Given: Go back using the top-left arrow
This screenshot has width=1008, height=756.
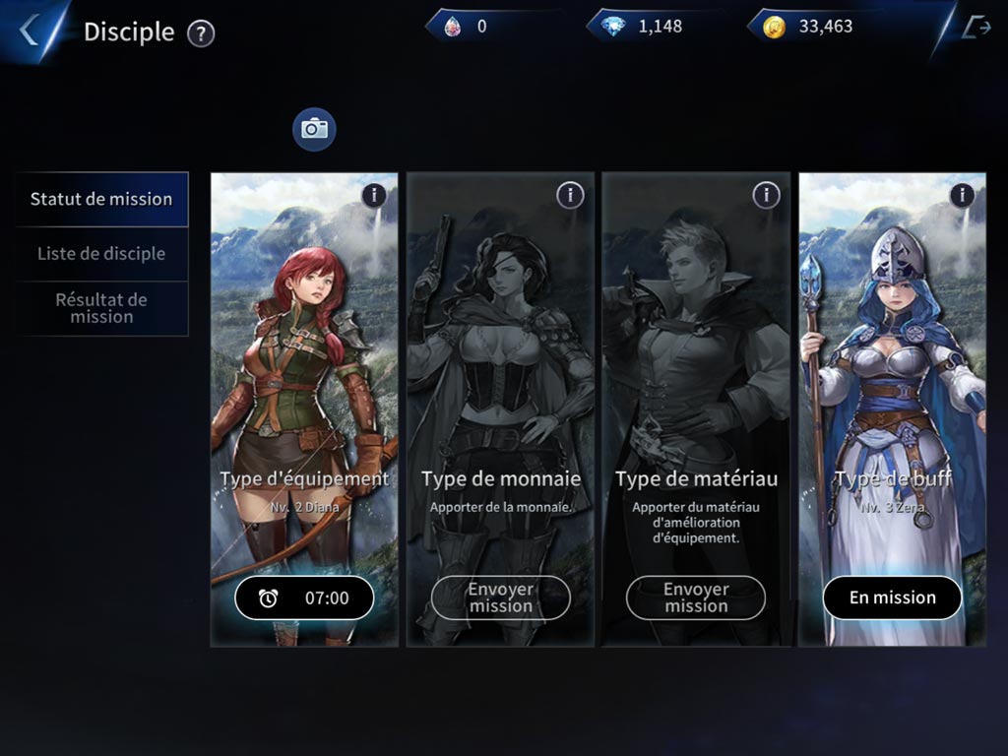Looking at the screenshot, I should (x=29, y=31).
